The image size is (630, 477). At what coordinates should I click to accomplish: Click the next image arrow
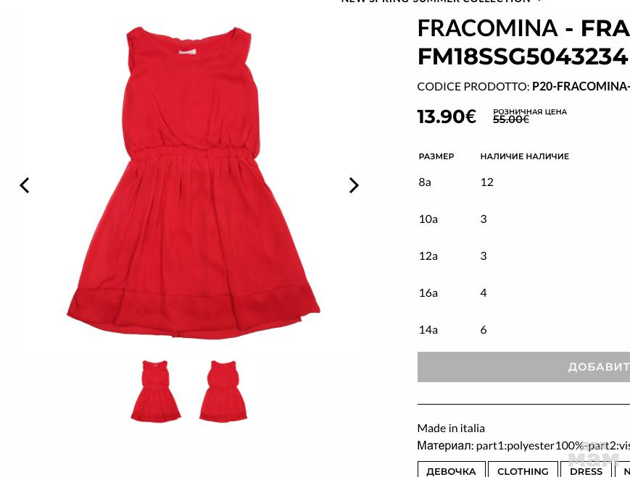click(354, 185)
